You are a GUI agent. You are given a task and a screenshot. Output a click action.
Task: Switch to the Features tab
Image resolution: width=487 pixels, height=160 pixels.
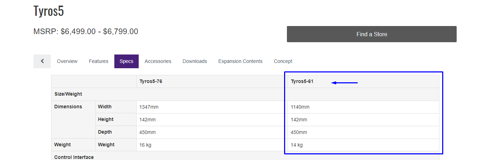pos(98,61)
